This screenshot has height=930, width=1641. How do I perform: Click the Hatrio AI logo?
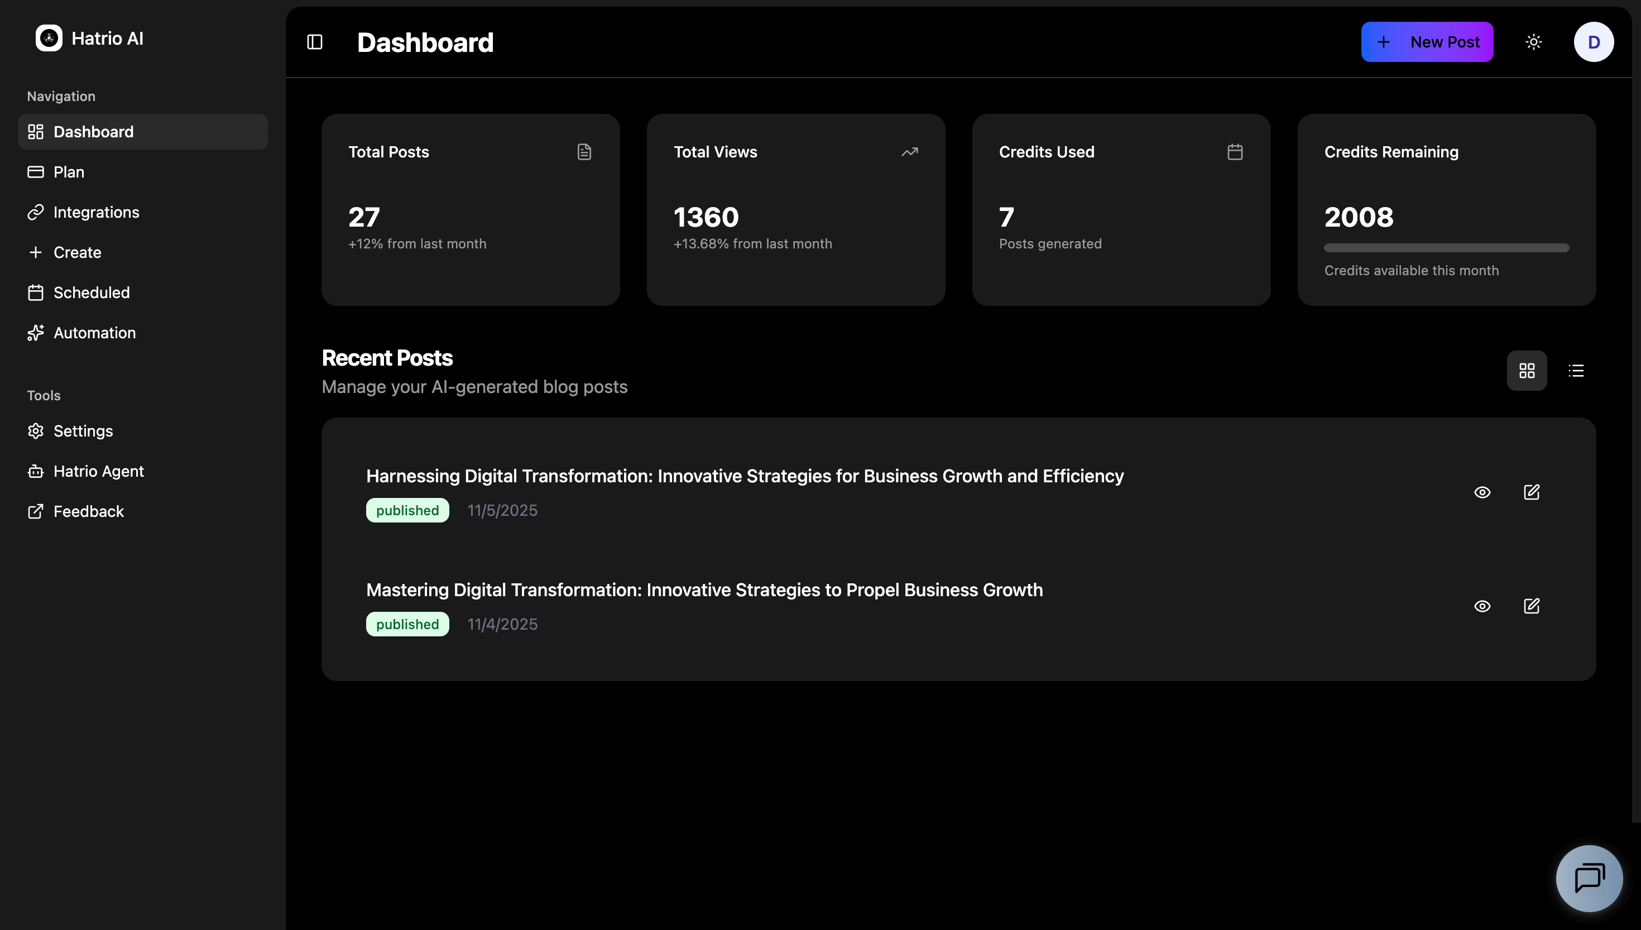(89, 38)
